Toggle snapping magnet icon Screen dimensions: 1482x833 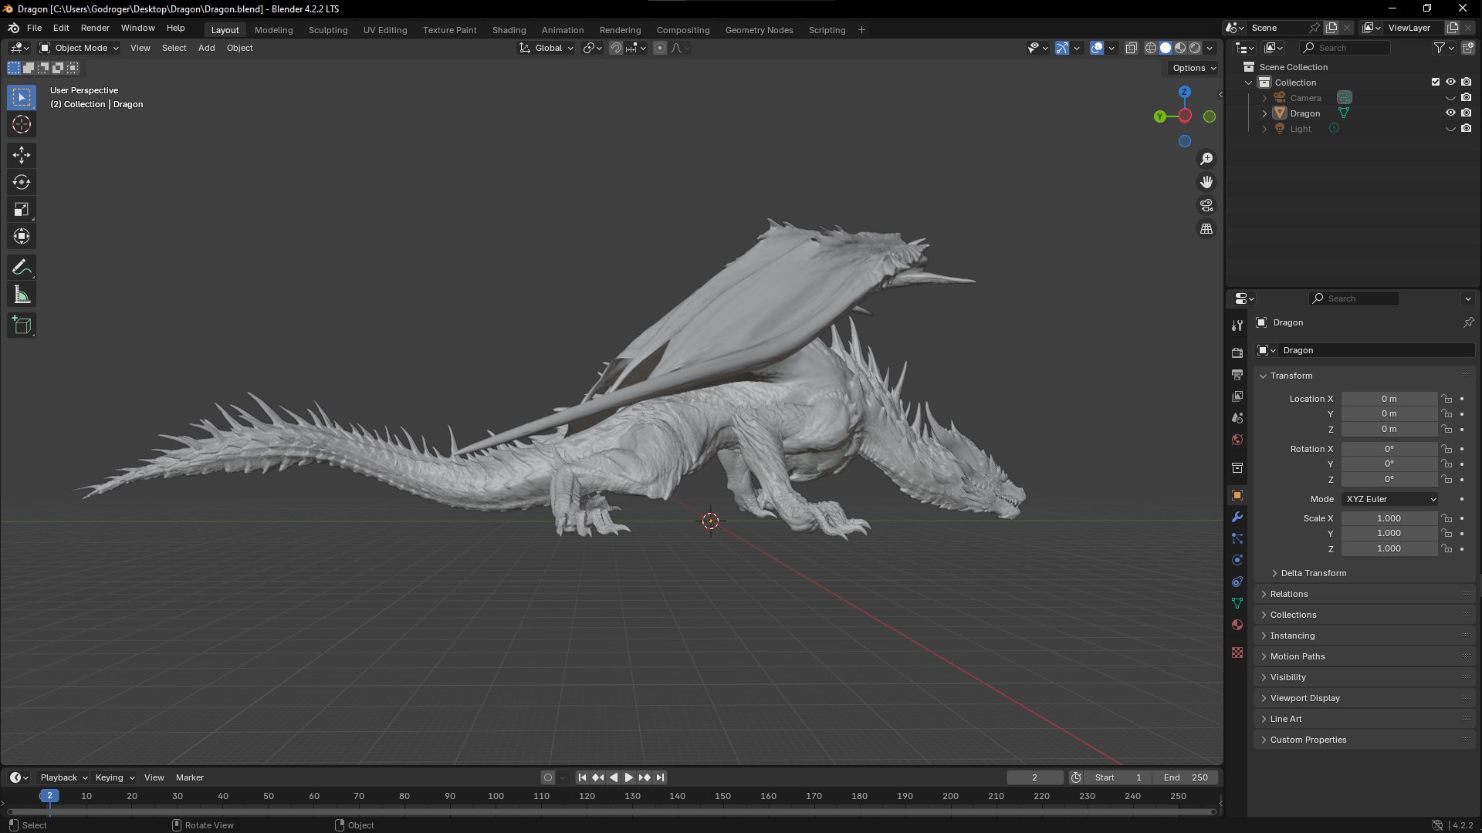[x=615, y=48]
